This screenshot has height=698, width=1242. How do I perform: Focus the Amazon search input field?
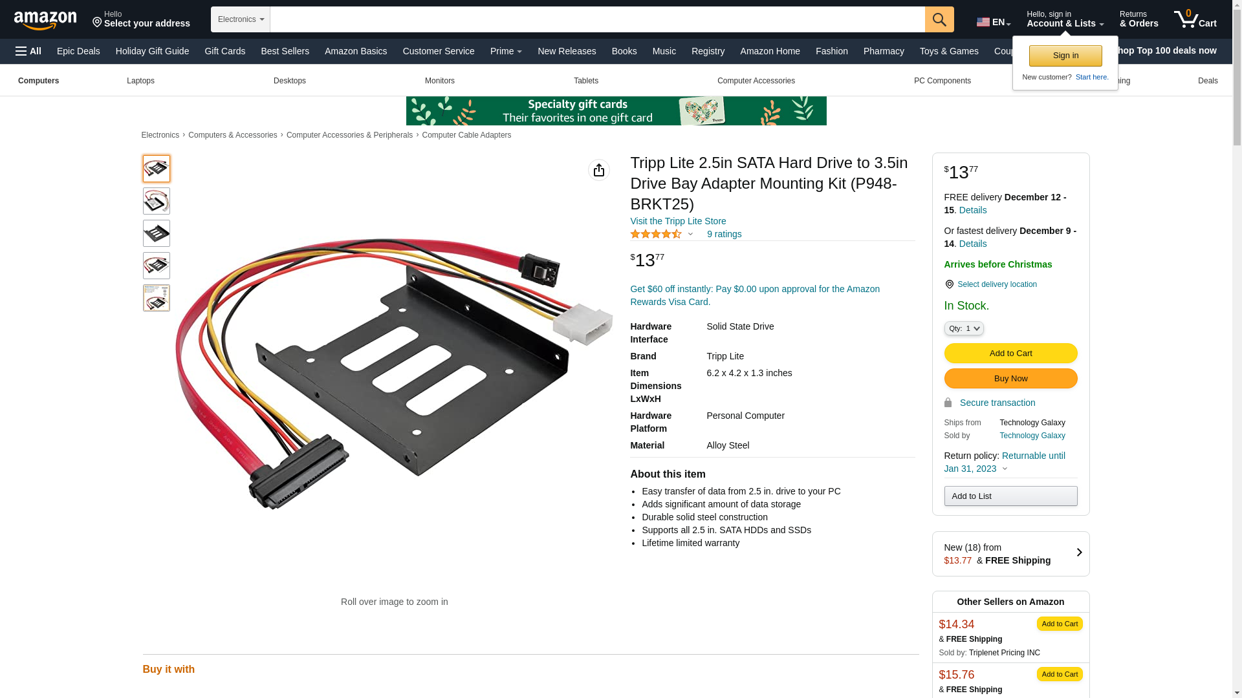pyautogui.click(x=597, y=19)
